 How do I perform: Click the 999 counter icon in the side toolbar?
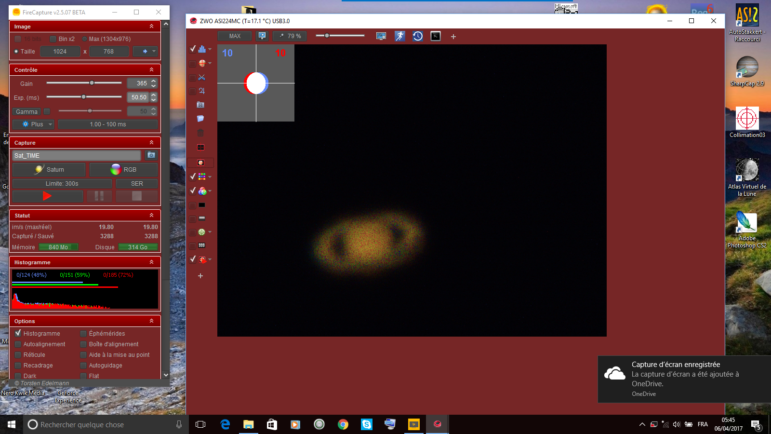coord(201,245)
